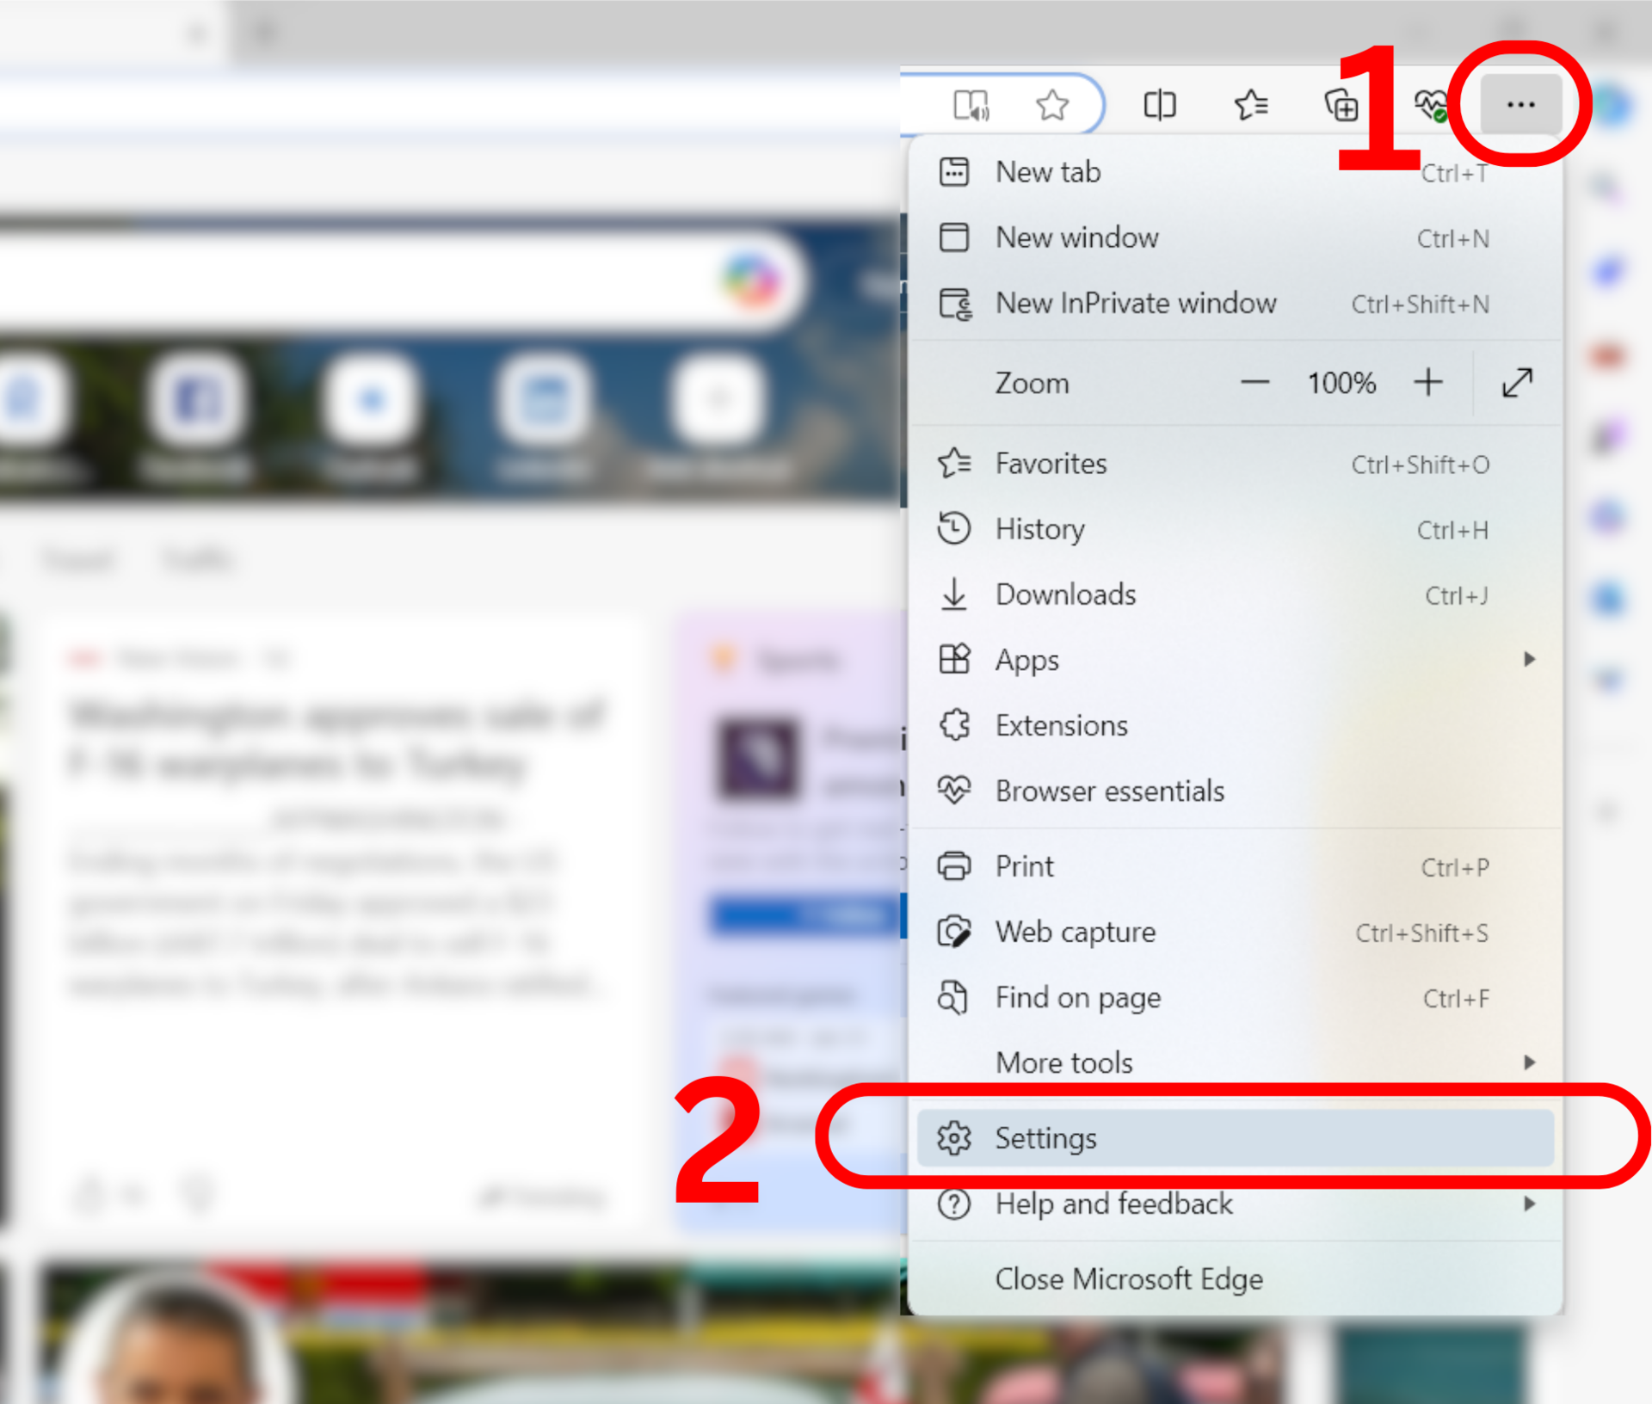The width and height of the screenshot is (1652, 1404).
Task: Click Close Microsoft Edge
Action: pyautogui.click(x=1129, y=1279)
